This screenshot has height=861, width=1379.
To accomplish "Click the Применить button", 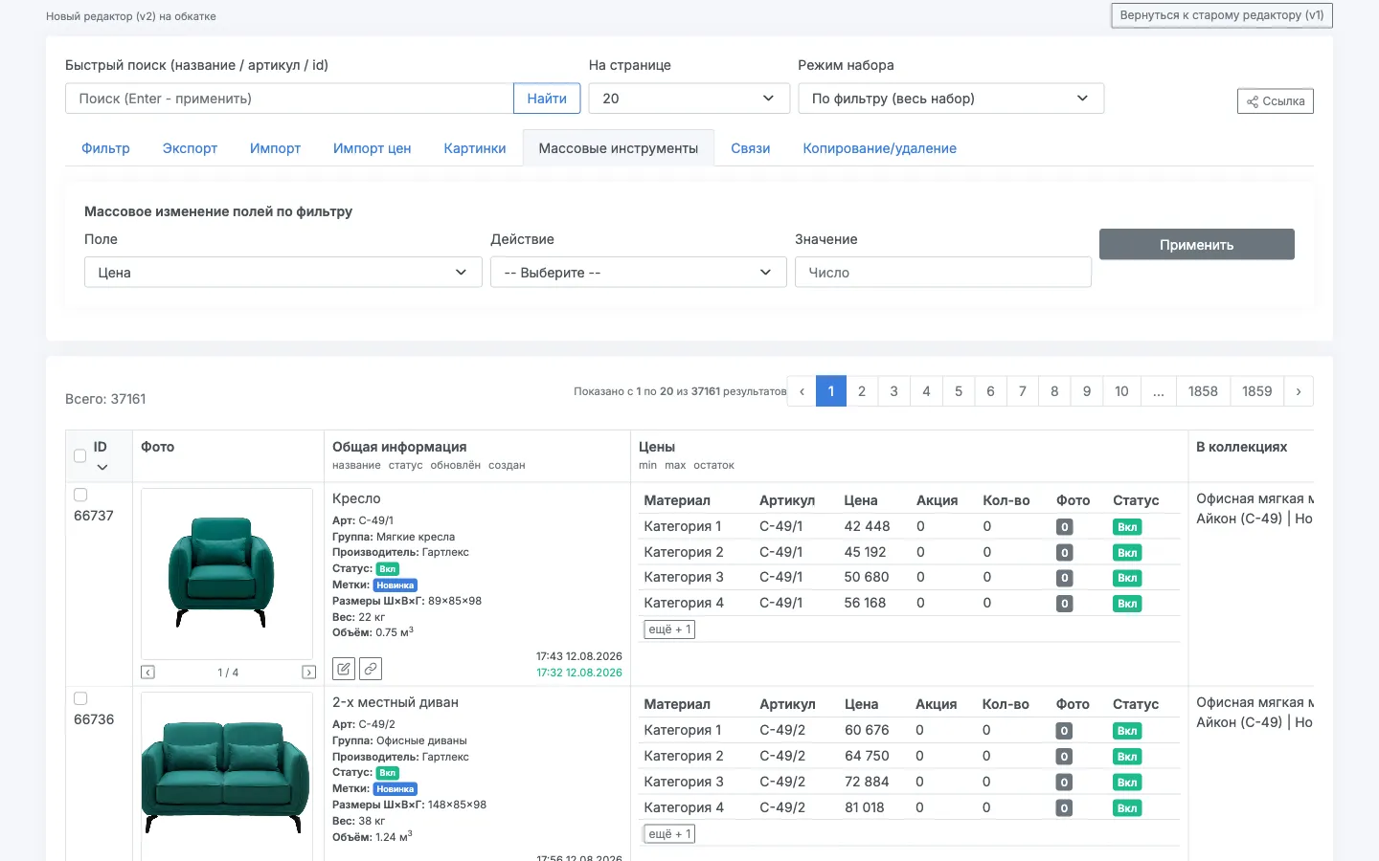I will (x=1196, y=245).
